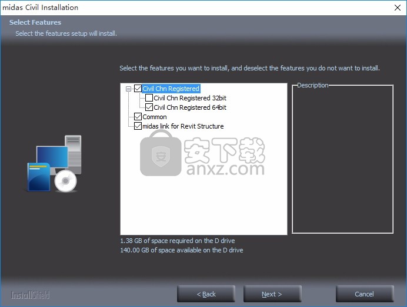The width and height of the screenshot is (407, 307).
Task: Select the Civil Chn Registered tree label
Action: (171, 89)
